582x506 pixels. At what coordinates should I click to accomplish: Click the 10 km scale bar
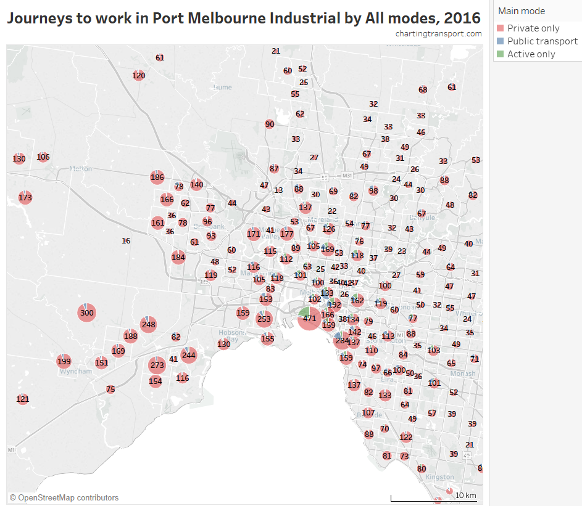click(433, 496)
